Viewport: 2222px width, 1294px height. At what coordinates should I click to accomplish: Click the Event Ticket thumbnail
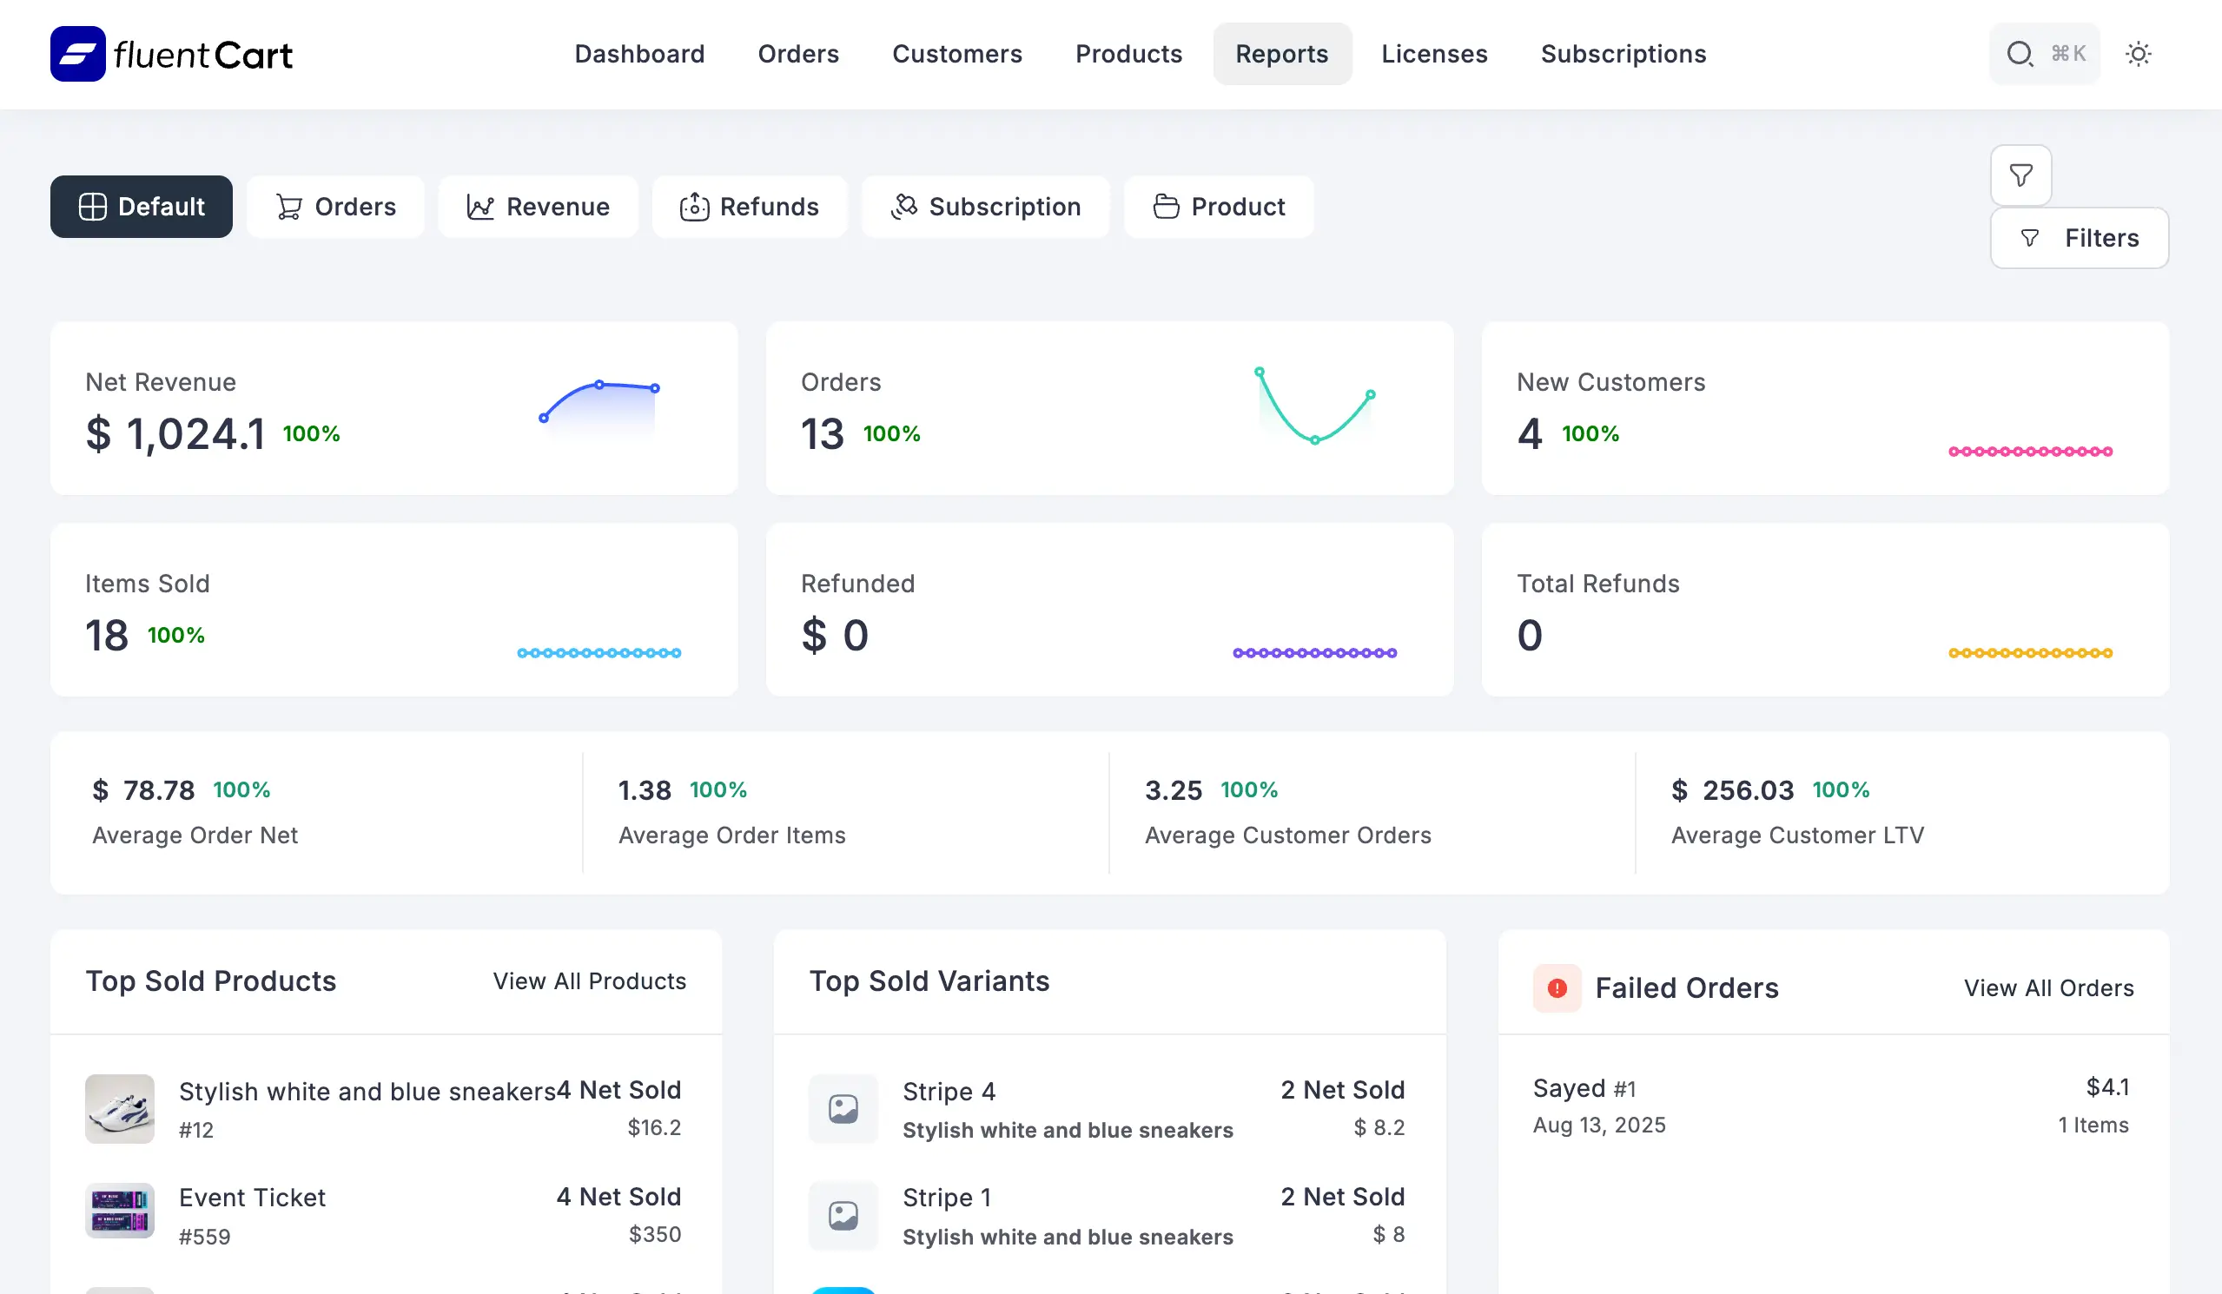(120, 1211)
